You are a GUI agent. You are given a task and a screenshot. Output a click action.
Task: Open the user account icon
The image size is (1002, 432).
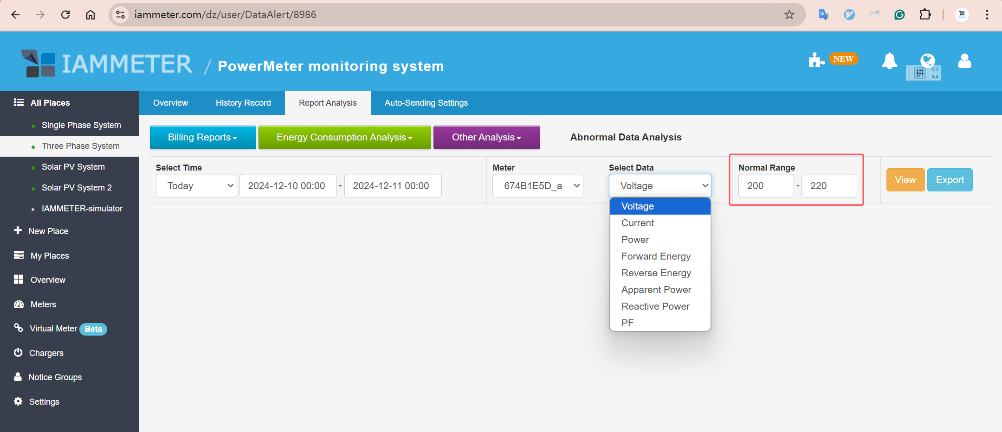tap(964, 61)
